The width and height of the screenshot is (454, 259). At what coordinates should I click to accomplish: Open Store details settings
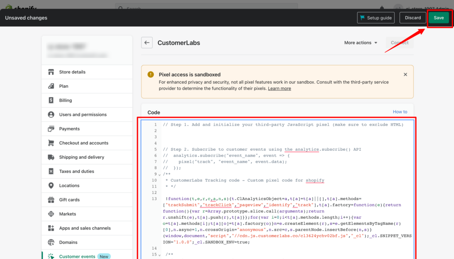[x=87, y=72]
